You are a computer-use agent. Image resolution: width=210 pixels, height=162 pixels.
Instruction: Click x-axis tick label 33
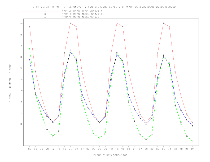[x=94, y=149]
